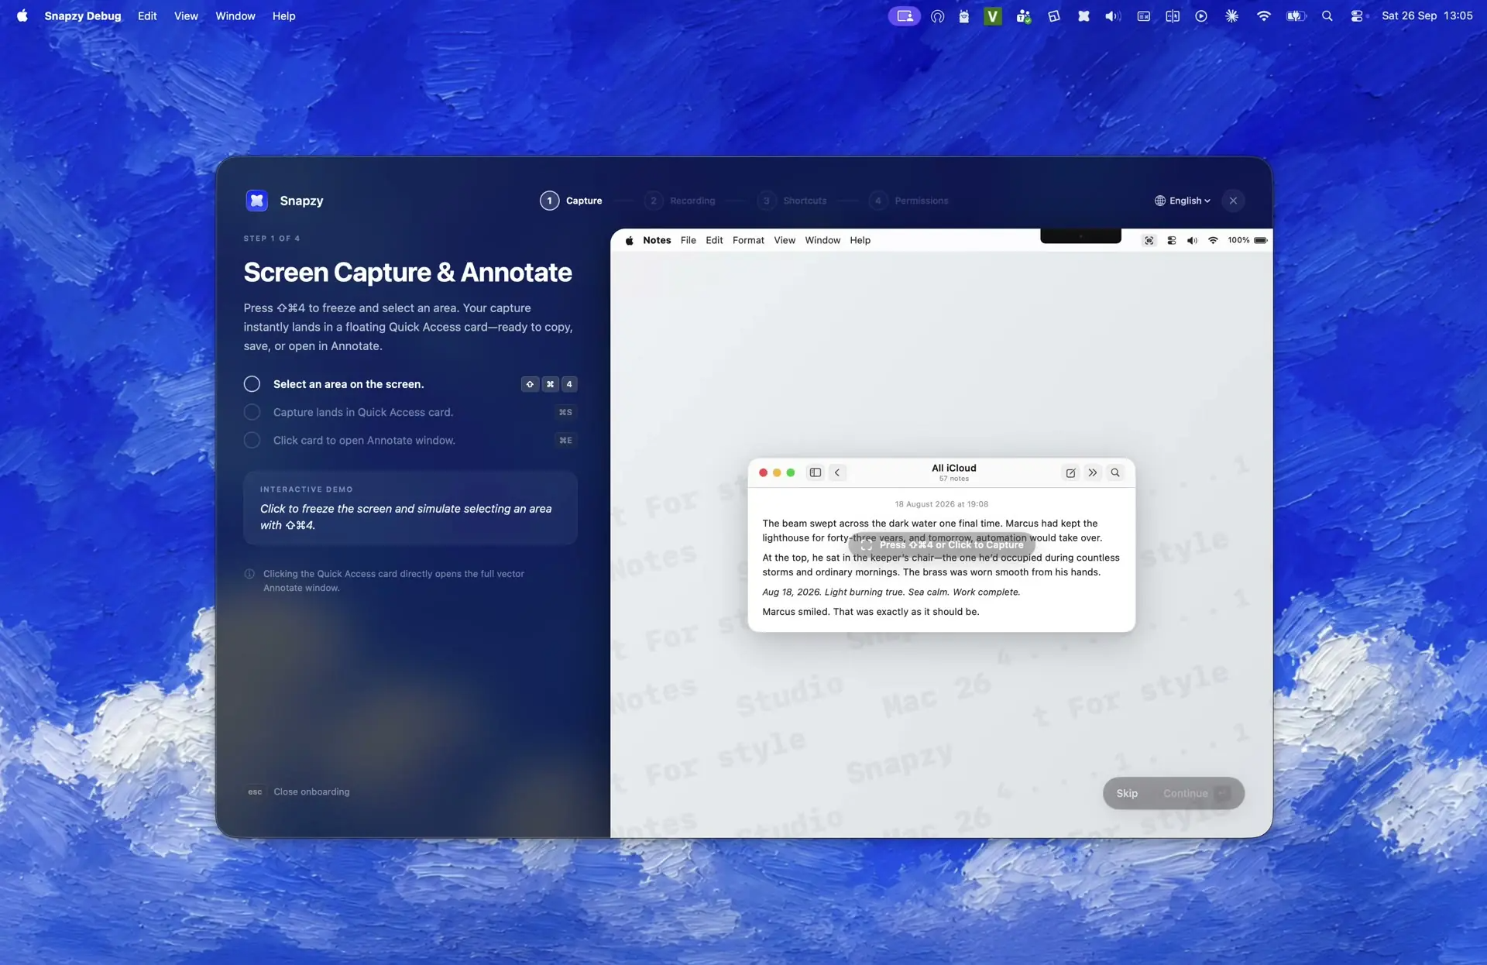Click the green V app icon in the menu bar
The height and width of the screenshot is (965, 1487).
pyautogui.click(x=993, y=16)
